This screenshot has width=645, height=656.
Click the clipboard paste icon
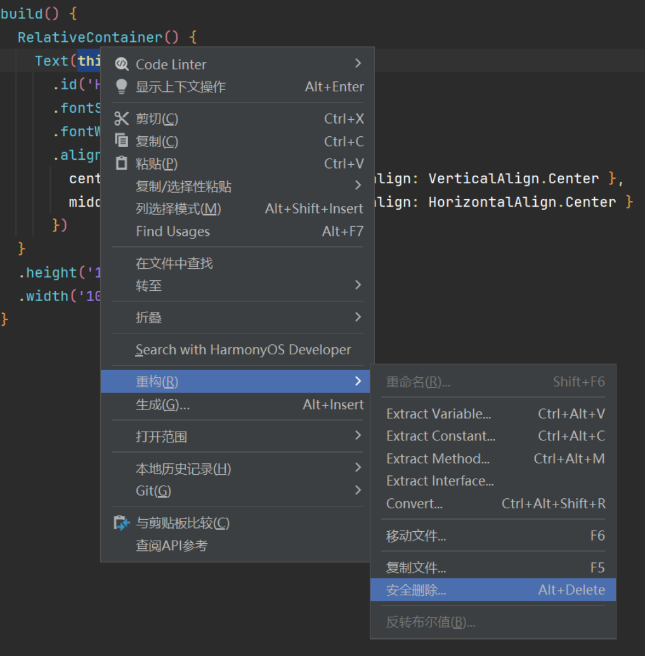tap(121, 164)
